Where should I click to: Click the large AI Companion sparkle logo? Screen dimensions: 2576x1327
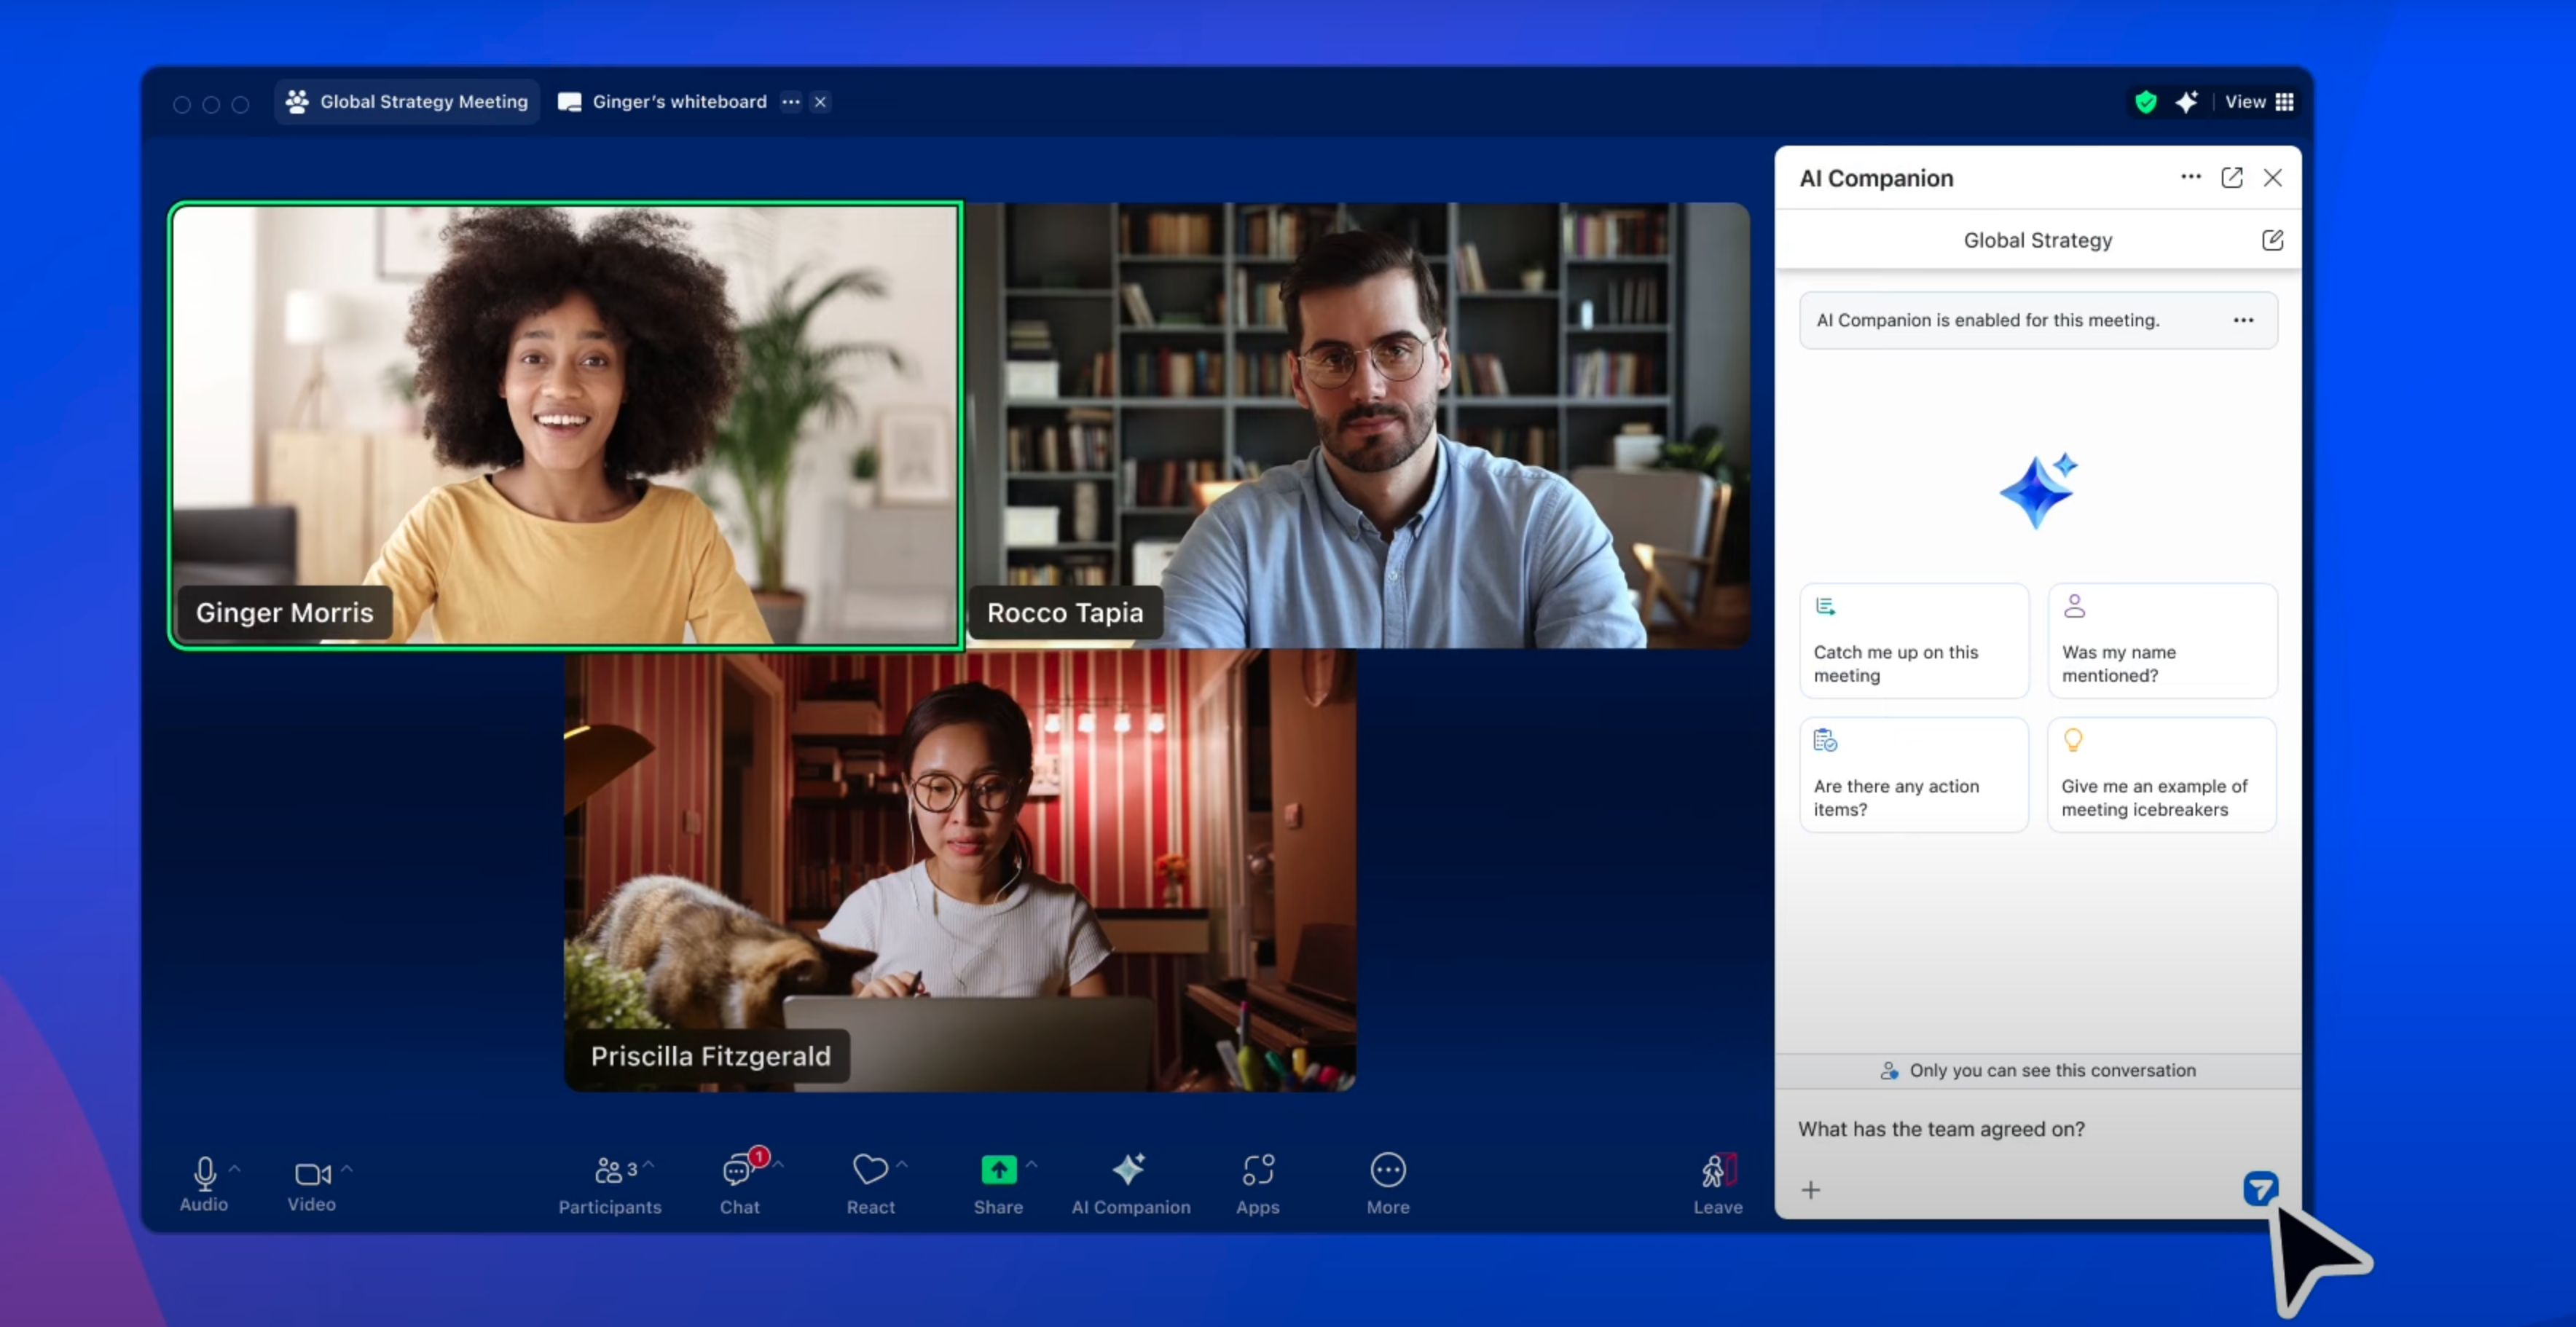click(x=2038, y=490)
